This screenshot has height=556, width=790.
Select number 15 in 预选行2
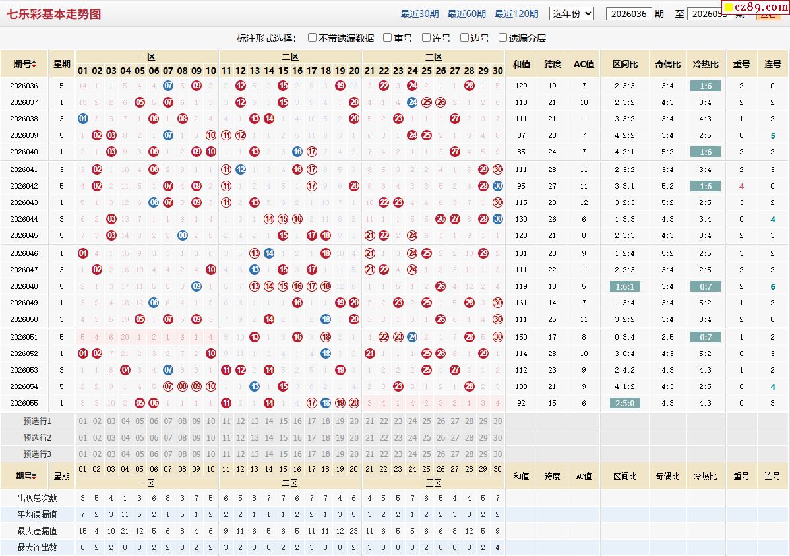point(283,437)
